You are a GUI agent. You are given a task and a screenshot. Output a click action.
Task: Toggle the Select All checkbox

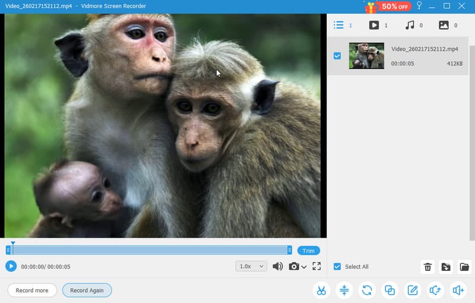point(337,266)
